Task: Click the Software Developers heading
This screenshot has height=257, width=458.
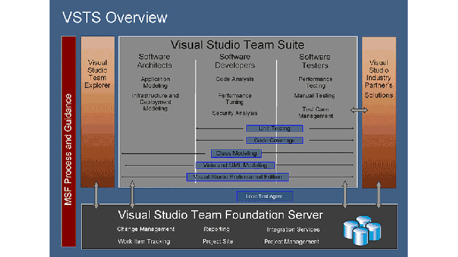Action: pos(235,61)
